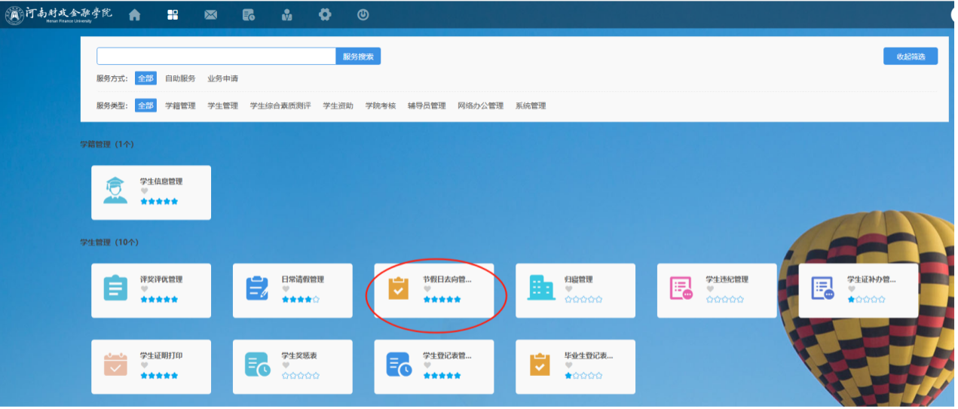This screenshot has height=409, width=958.
Task: Click the power logout icon in header
Action: (x=363, y=14)
